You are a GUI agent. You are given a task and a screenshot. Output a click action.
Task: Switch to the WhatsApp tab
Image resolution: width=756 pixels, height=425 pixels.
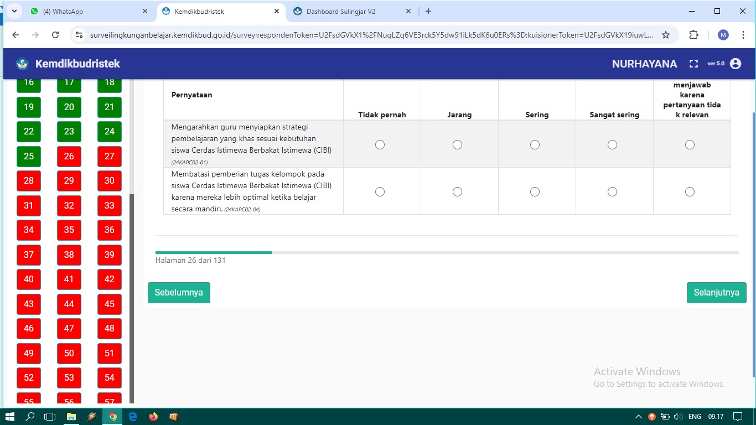(83, 11)
